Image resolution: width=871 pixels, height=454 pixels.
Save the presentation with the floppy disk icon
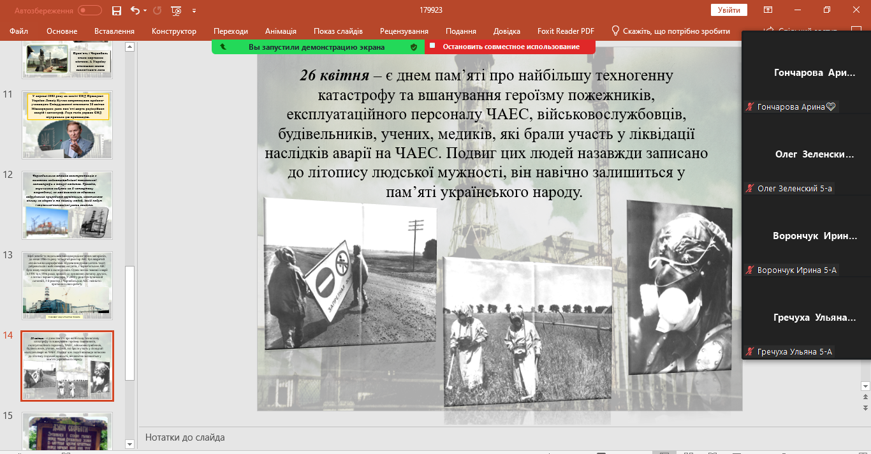click(116, 11)
